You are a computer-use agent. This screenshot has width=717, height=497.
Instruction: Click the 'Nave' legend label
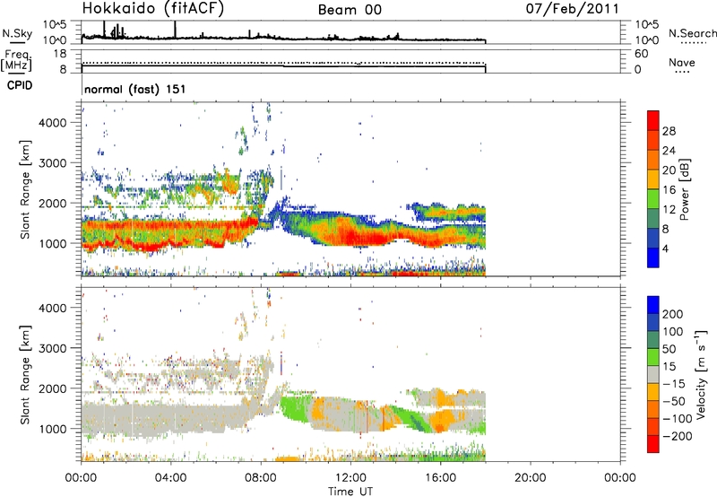tap(681, 62)
